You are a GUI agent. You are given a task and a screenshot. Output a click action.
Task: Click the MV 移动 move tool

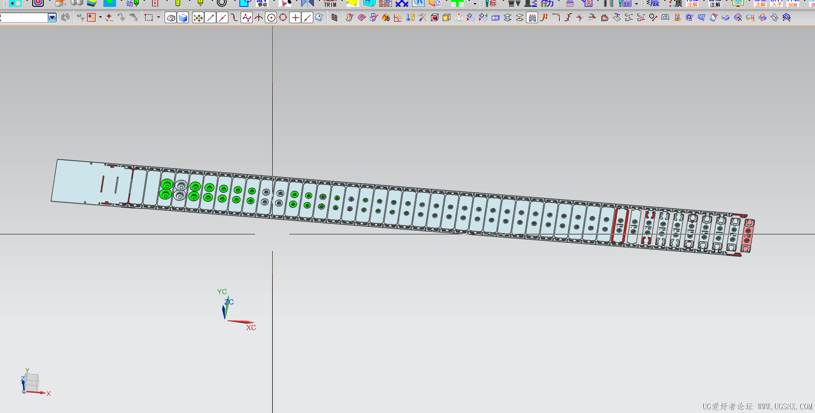coord(262,3)
